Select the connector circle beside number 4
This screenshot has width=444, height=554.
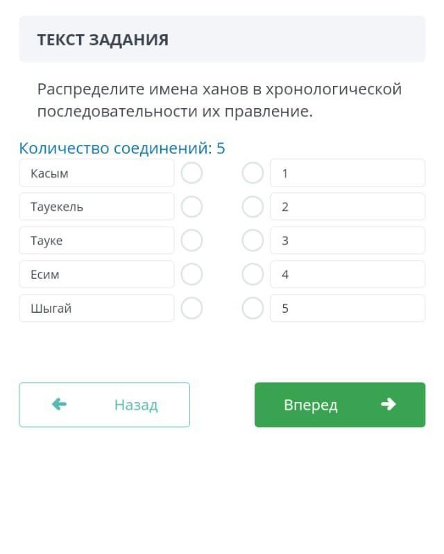coord(253,274)
